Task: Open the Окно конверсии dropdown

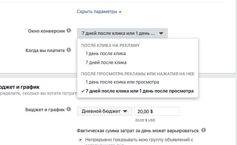Action: tap(122, 33)
